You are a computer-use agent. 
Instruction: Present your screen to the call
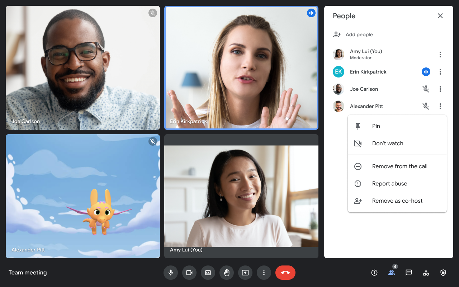[x=245, y=273]
